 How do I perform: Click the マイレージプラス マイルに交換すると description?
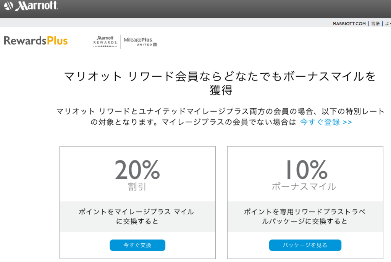point(136,216)
